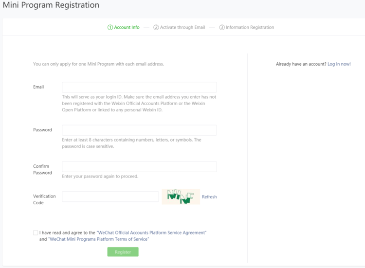Select the Information Registration step label
Screen dimensions: 365x268
coord(250,27)
